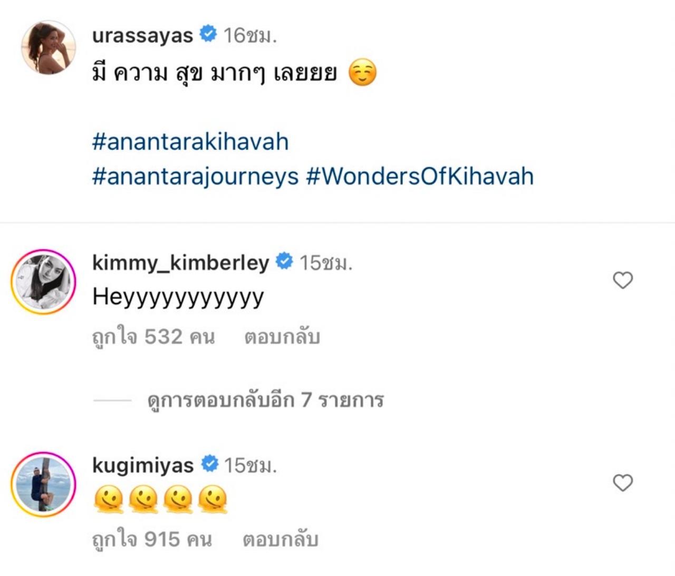Open kugimiyas profile picture
Image resolution: width=675 pixels, height=576 pixels.
(43, 484)
